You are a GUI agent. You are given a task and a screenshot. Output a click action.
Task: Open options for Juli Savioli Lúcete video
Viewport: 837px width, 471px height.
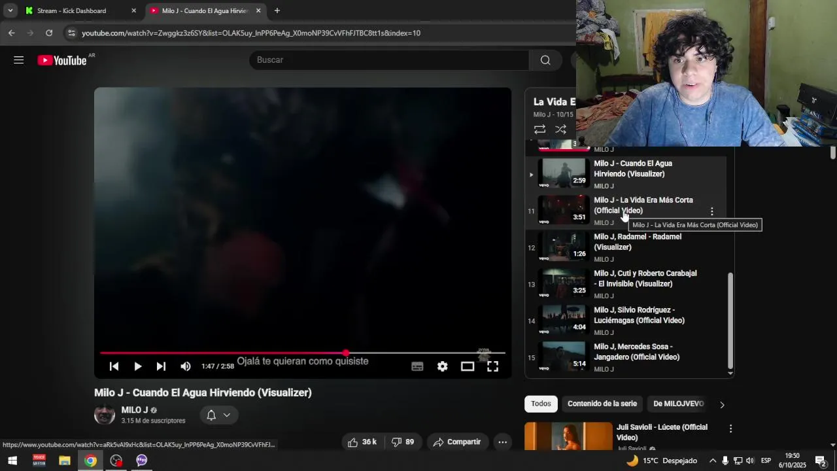[x=730, y=428]
